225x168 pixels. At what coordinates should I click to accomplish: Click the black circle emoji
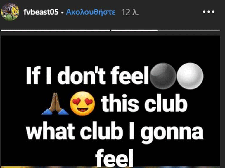(x=163, y=76)
